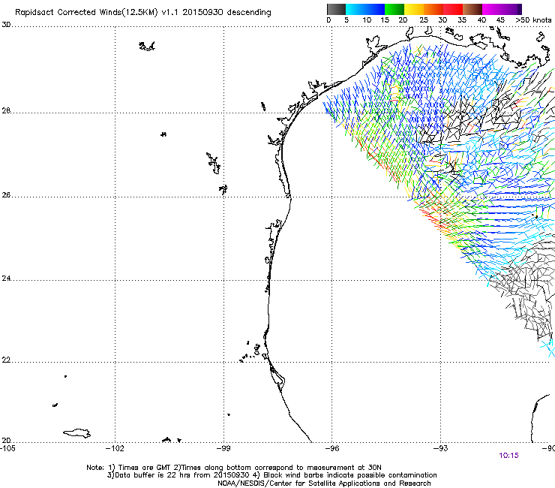Click the "10" legend scale label
555x488 pixels.
point(367,20)
